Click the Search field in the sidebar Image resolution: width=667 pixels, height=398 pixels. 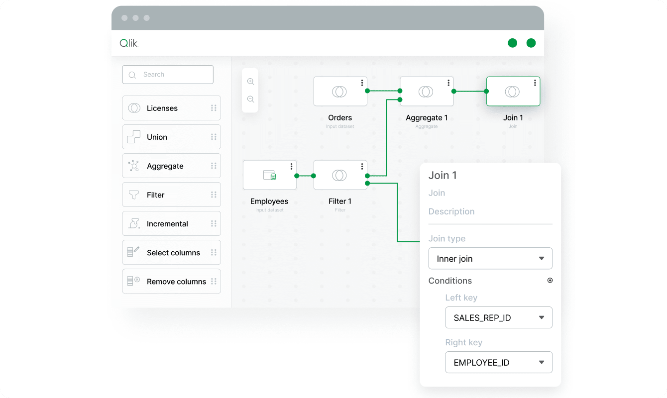click(x=168, y=74)
